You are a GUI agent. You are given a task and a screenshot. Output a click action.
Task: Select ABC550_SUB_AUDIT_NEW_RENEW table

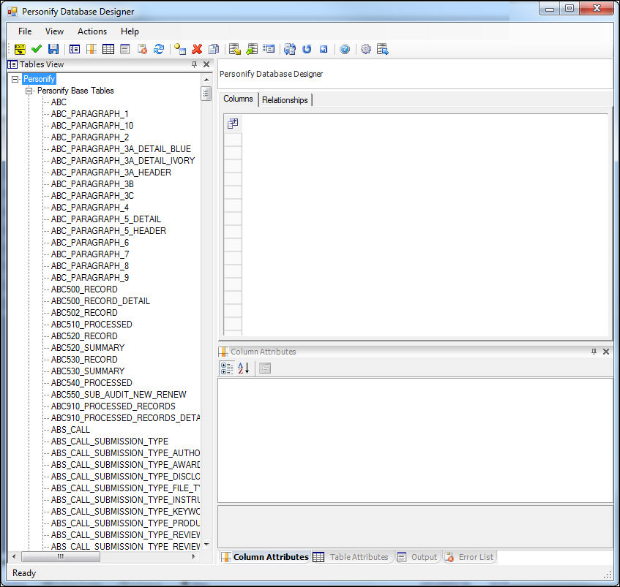click(119, 395)
